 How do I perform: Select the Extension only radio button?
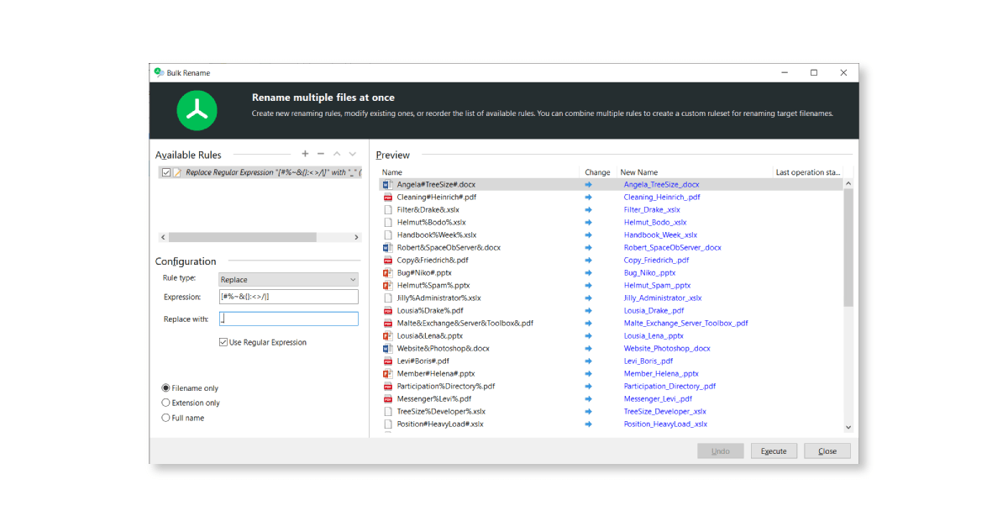pyautogui.click(x=165, y=403)
